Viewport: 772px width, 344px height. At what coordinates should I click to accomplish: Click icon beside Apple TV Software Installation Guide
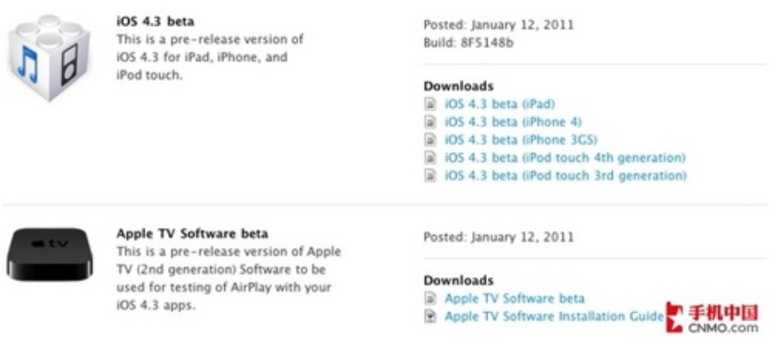(431, 316)
